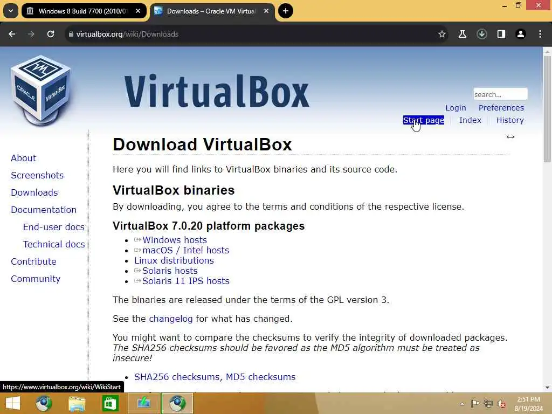
Task: Open Downloads in the sidebar
Action: 34,192
